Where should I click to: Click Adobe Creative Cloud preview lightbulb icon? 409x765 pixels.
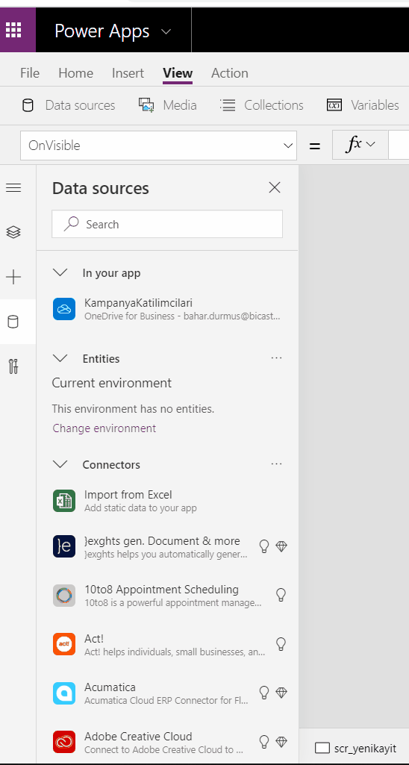point(264,742)
